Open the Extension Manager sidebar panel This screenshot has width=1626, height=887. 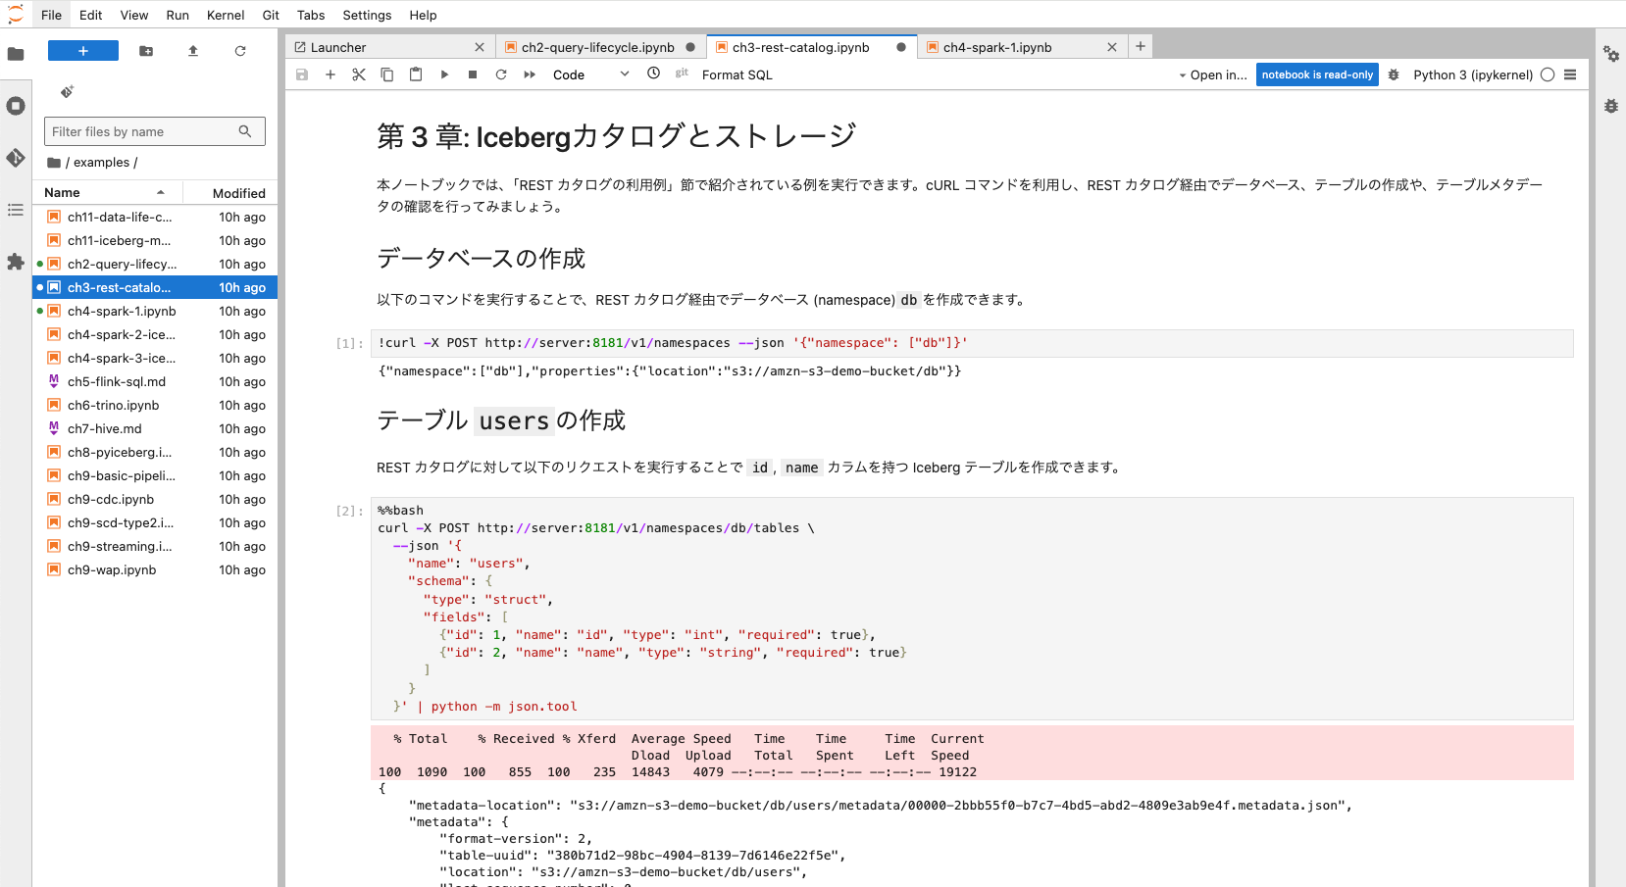16,262
